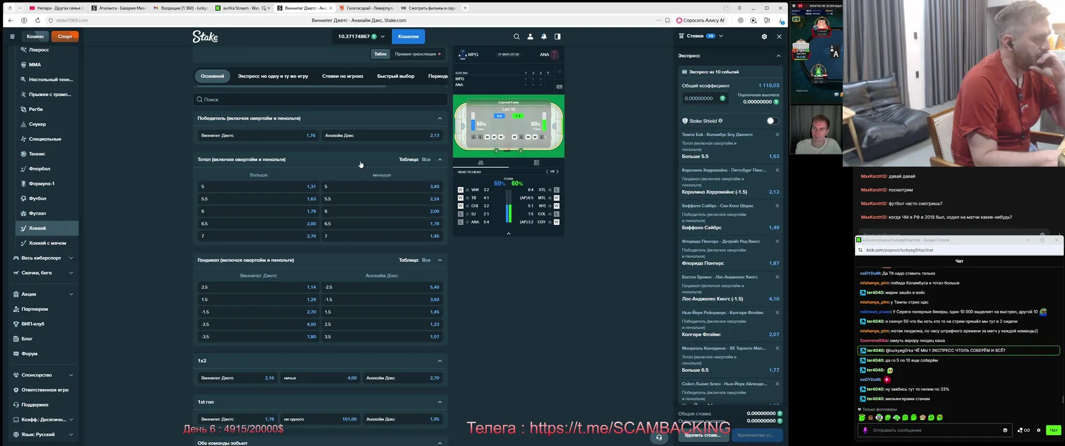Open the support headset chat icon
The height and width of the screenshot is (446, 1065).
(659, 437)
